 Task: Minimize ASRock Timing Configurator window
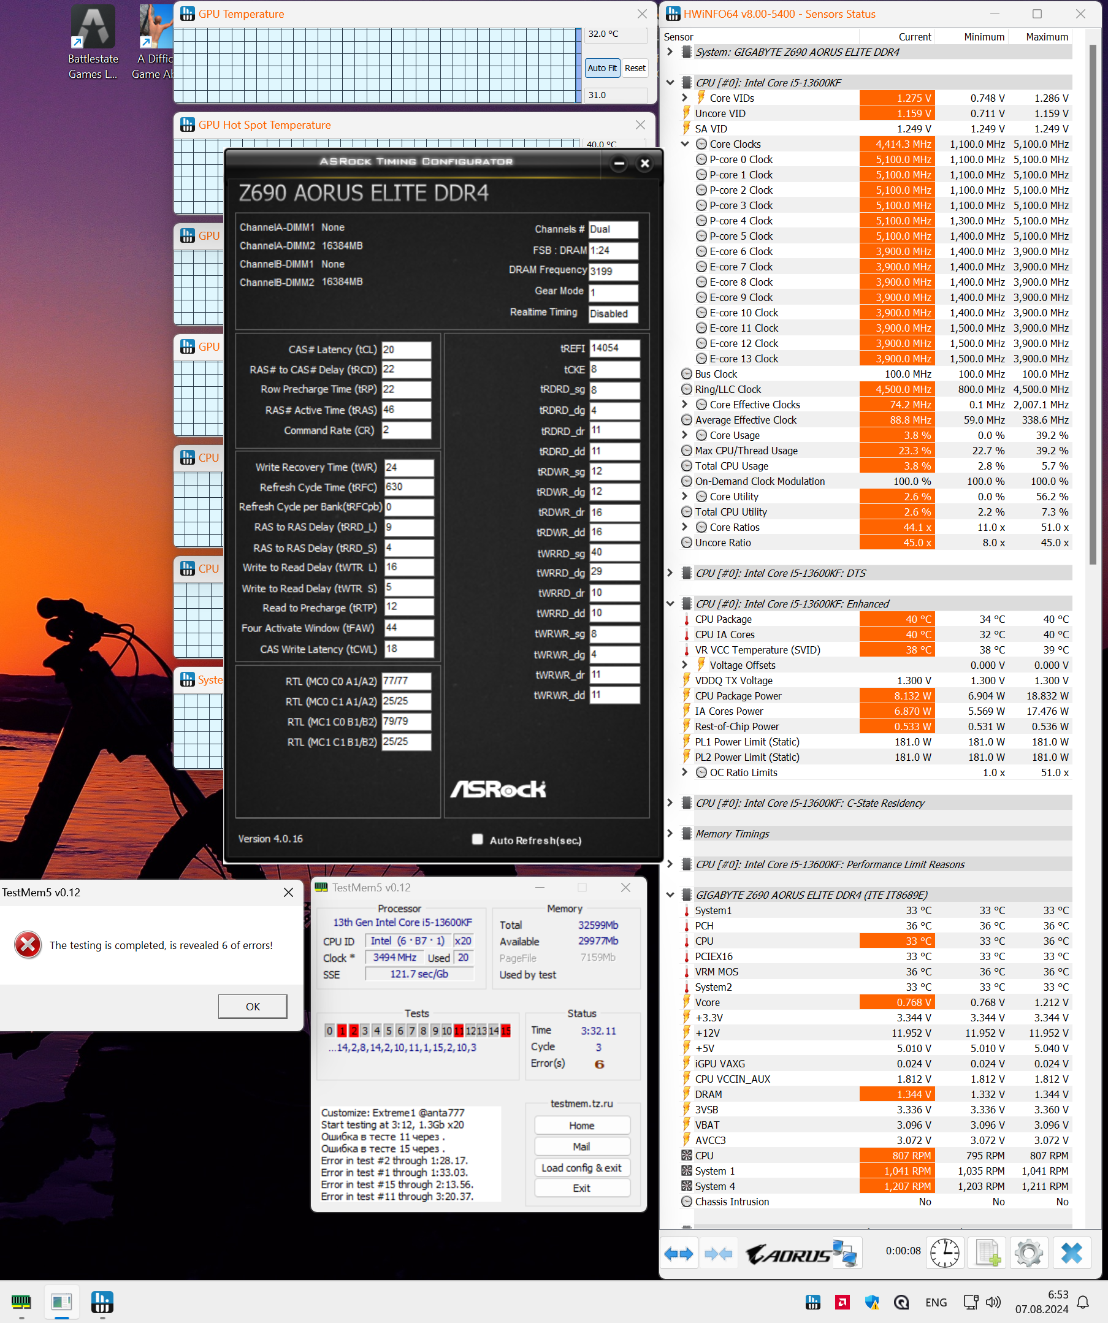619,164
